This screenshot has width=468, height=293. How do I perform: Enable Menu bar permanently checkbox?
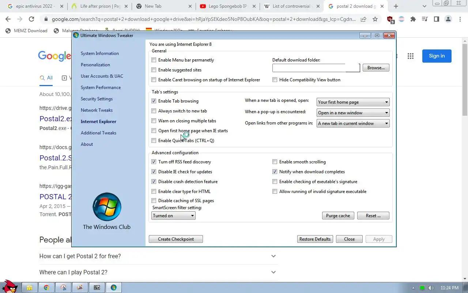154,60
